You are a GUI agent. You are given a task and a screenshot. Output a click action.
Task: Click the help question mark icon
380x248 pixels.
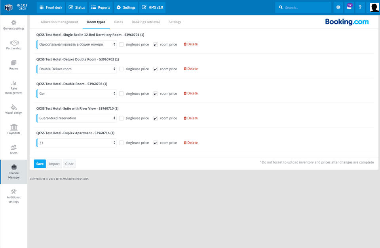point(360,7)
